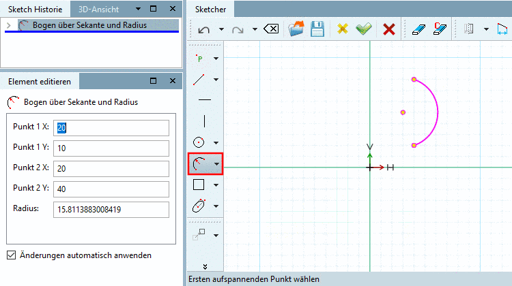Viewport: 512px width, 286px height.
Task: Click the yellow cross star icon
Action: coord(343,29)
